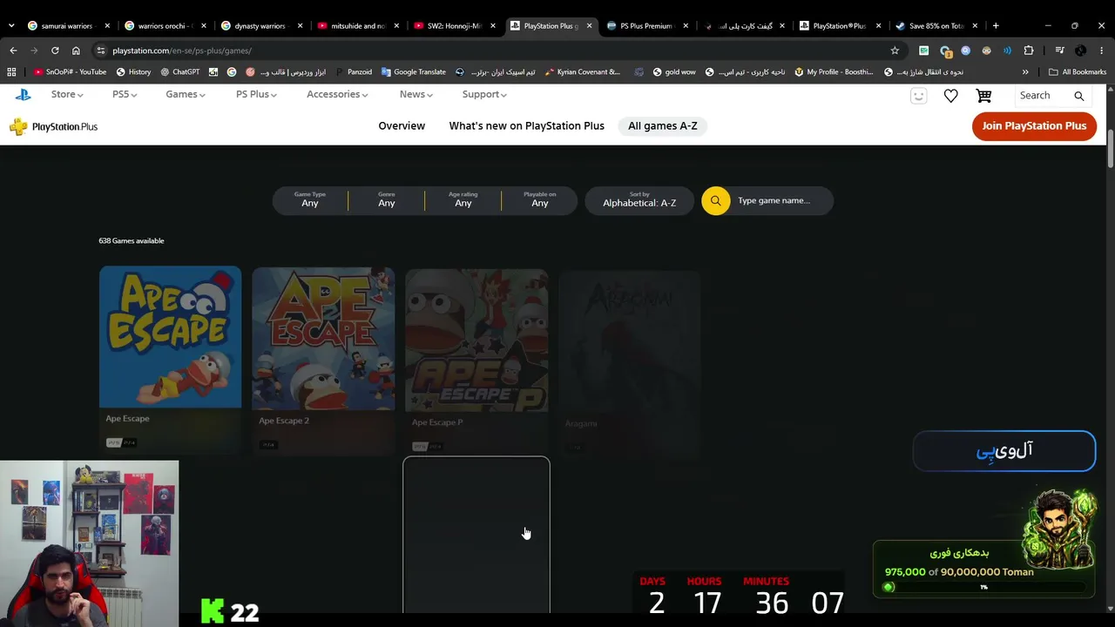
Task: Click the PlayStation Plus logo
Action: (54, 127)
